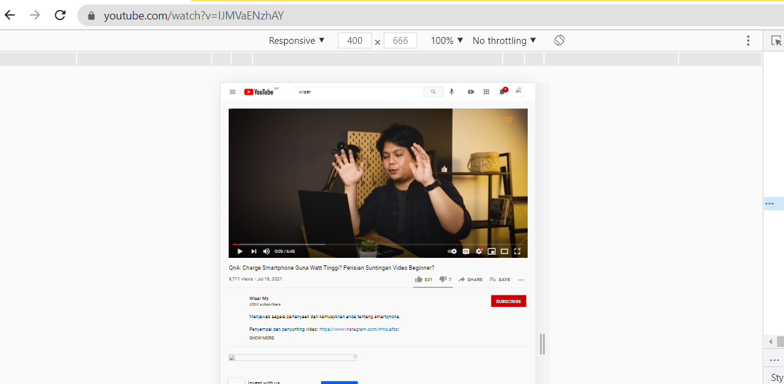Click the create video camera icon
The height and width of the screenshot is (384, 784).
coord(471,92)
